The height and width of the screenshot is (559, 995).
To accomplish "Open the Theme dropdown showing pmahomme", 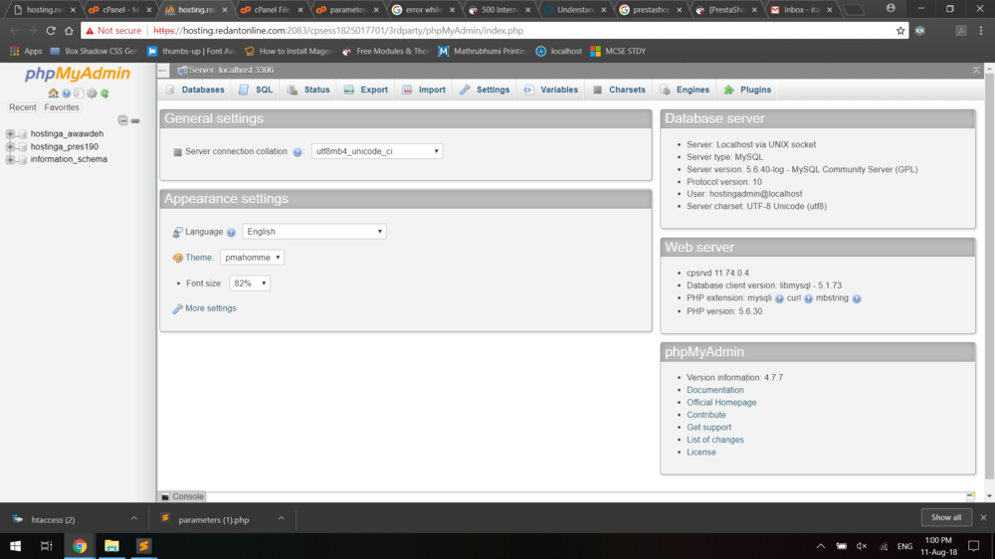I will coord(252,257).
